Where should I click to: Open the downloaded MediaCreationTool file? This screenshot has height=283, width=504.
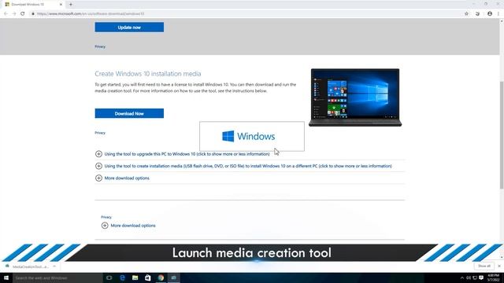tap(28, 266)
